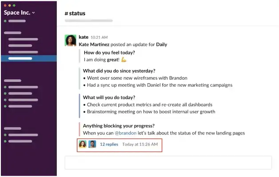Select the highlighted channel in the sidebar

[20, 58]
